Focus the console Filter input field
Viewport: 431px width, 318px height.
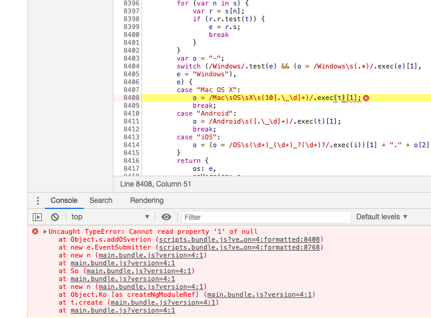[266, 217]
